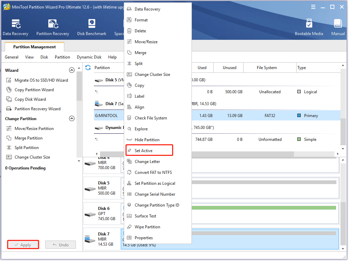
Task: Collapse the Change Partition section
Action: tap(72, 118)
